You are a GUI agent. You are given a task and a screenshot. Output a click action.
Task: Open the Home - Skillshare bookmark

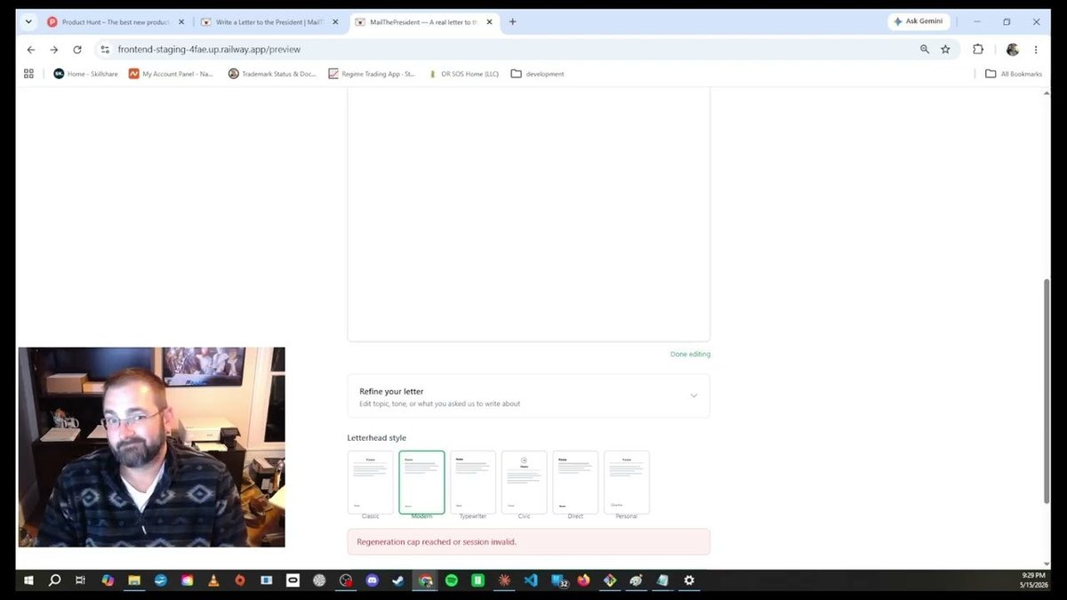[x=85, y=74]
